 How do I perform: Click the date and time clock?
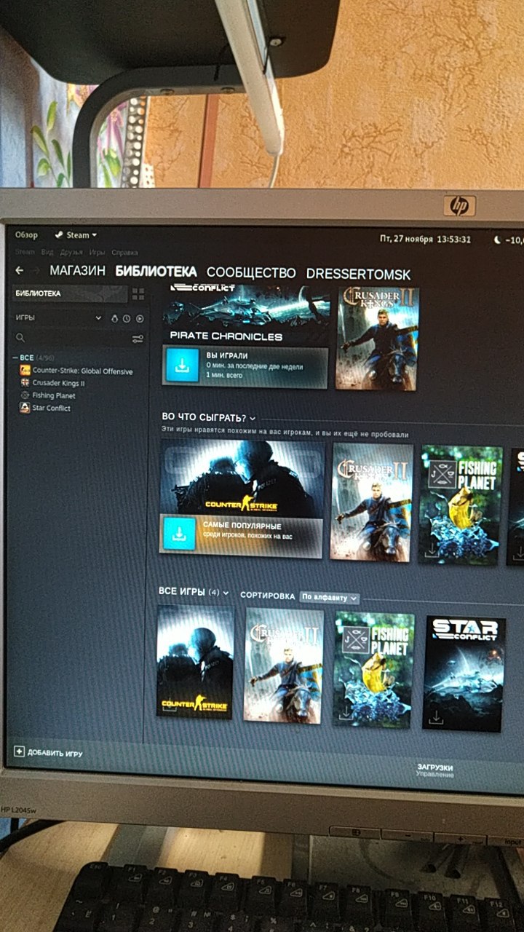(x=426, y=239)
